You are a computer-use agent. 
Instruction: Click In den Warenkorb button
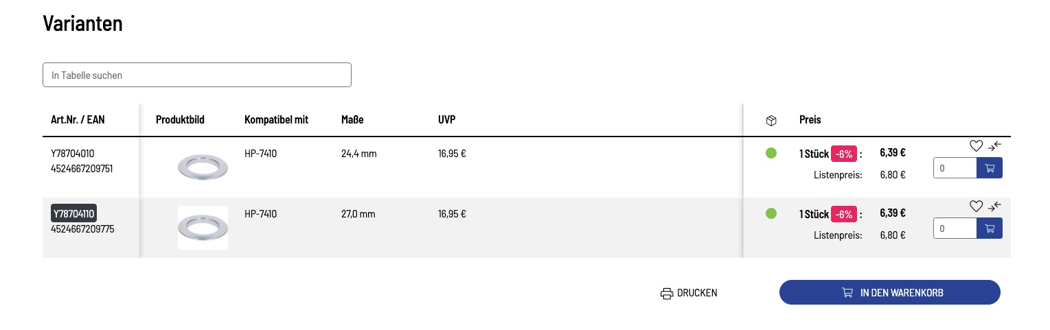click(889, 292)
